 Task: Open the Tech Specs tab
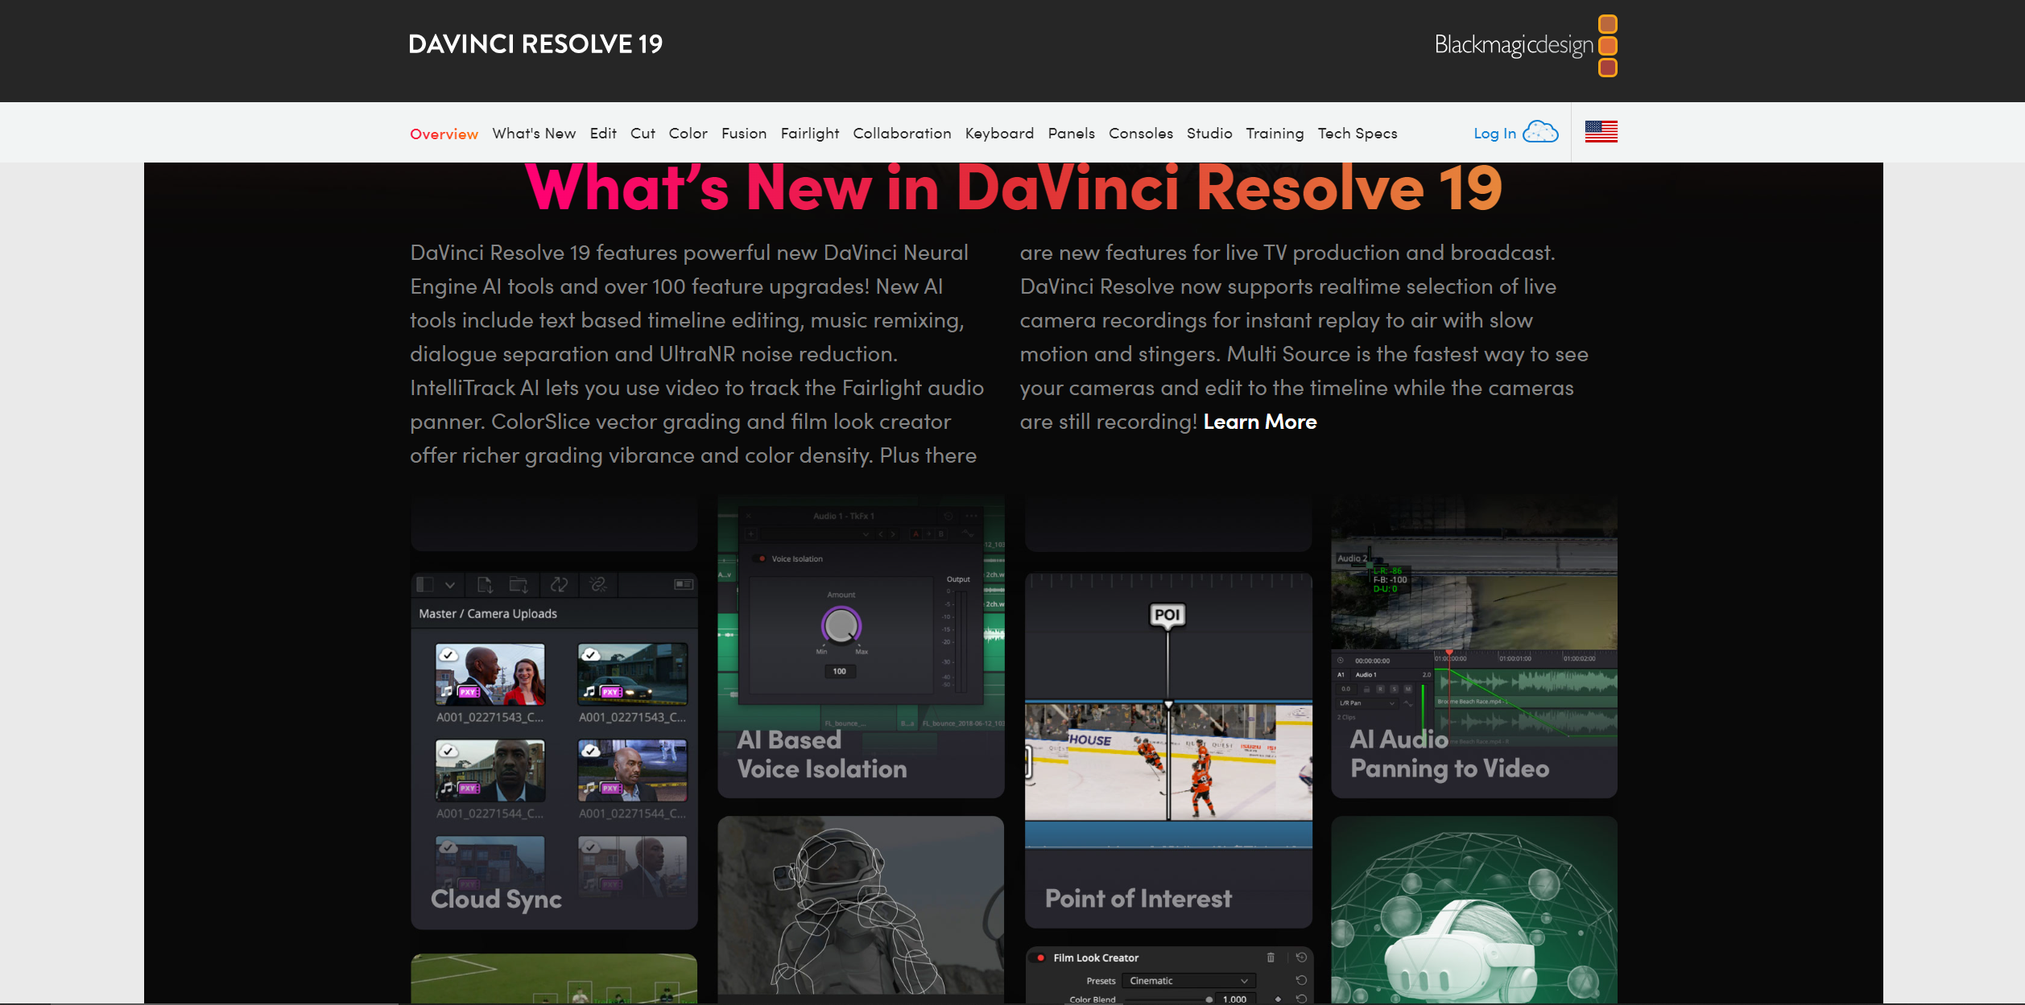tap(1358, 134)
